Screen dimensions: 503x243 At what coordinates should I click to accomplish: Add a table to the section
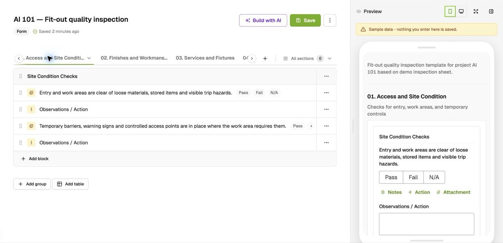[70, 184]
